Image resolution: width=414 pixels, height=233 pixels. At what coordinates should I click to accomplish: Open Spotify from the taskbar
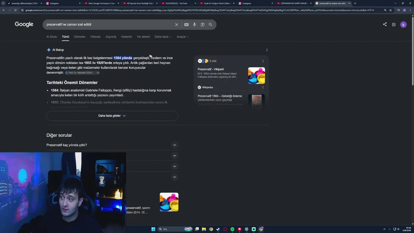[232, 229]
